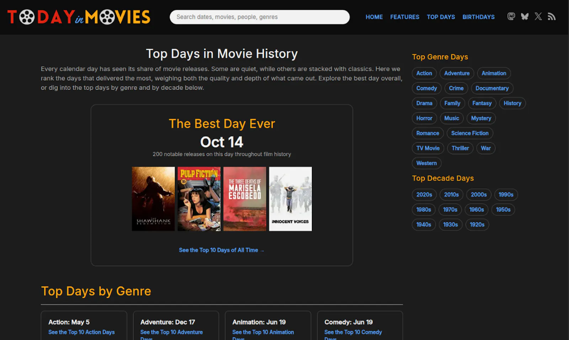Open the TOP DAYS nav item
This screenshot has width=569, height=340.
pyautogui.click(x=441, y=17)
